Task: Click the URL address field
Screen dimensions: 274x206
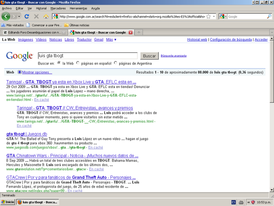Action: tap(132, 17)
